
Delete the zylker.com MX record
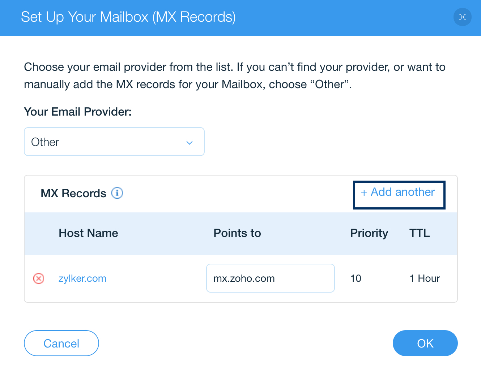coord(39,278)
